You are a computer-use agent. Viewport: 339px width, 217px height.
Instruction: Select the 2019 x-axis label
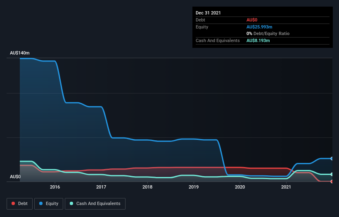pyautogui.click(x=194, y=187)
